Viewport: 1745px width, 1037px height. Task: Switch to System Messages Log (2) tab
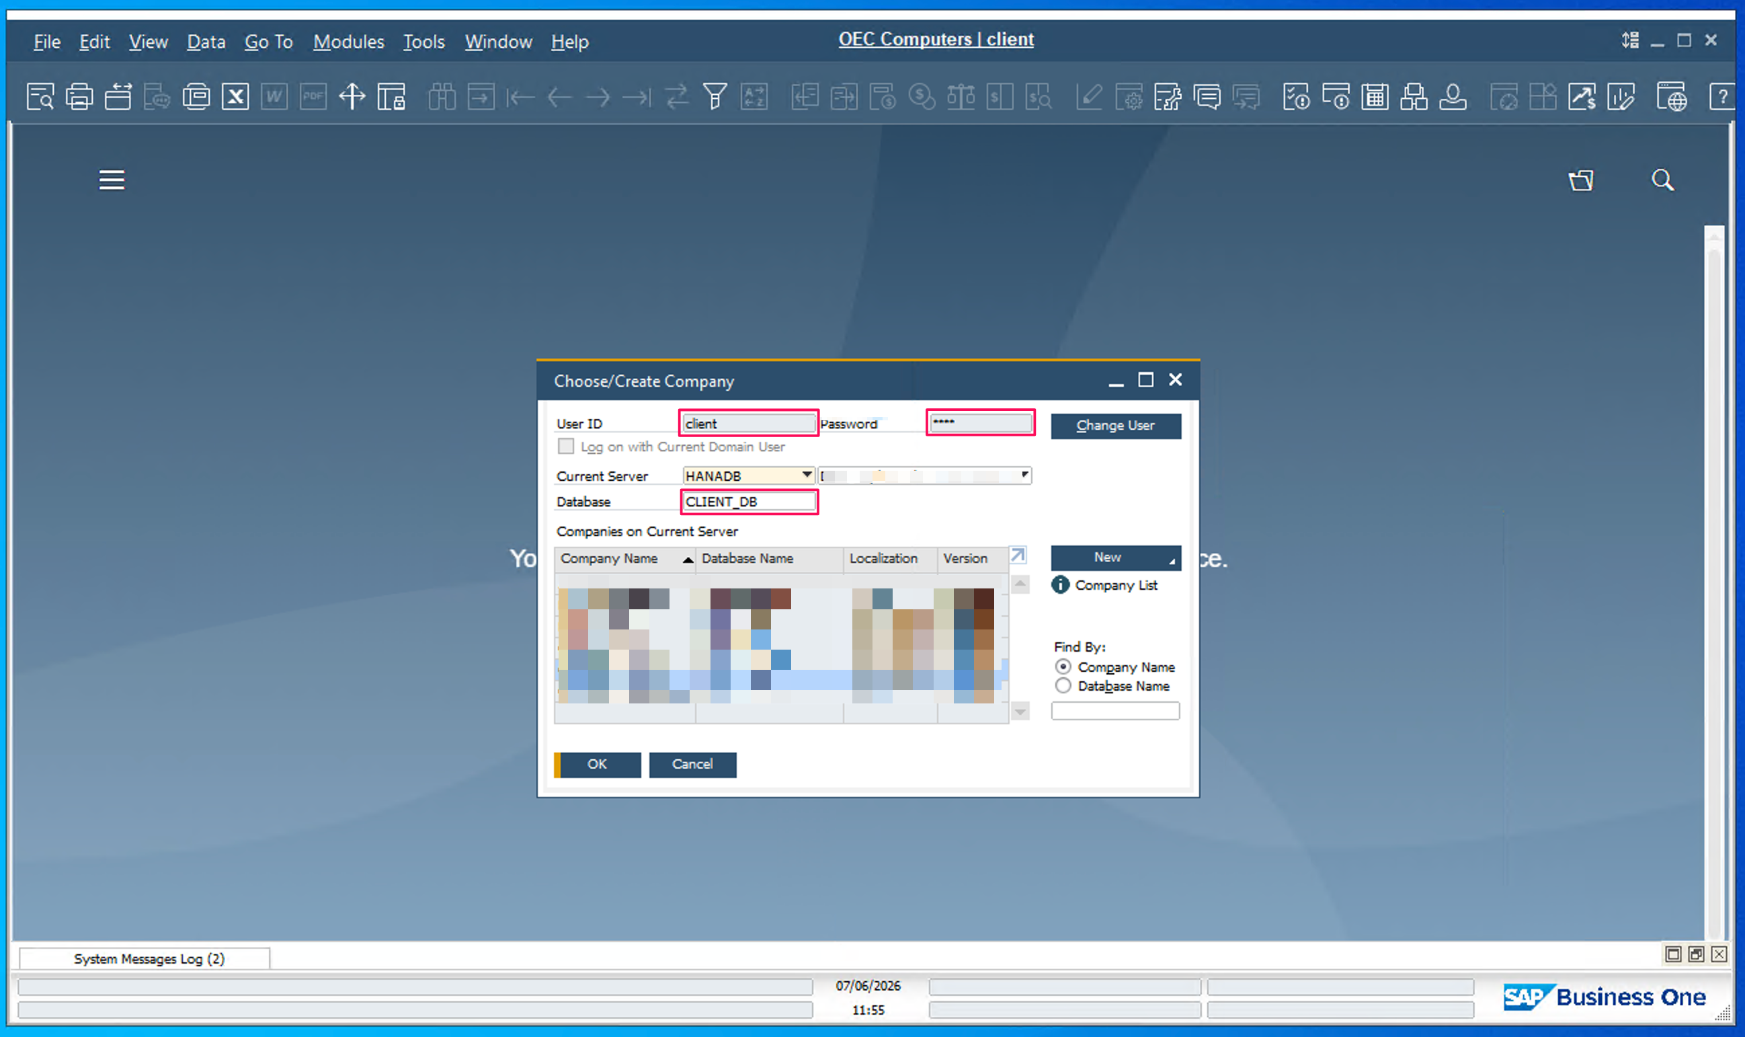pyautogui.click(x=145, y=959)
